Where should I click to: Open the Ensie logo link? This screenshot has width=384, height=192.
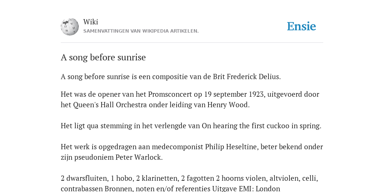pyautogui.click(x=301, y=26)
